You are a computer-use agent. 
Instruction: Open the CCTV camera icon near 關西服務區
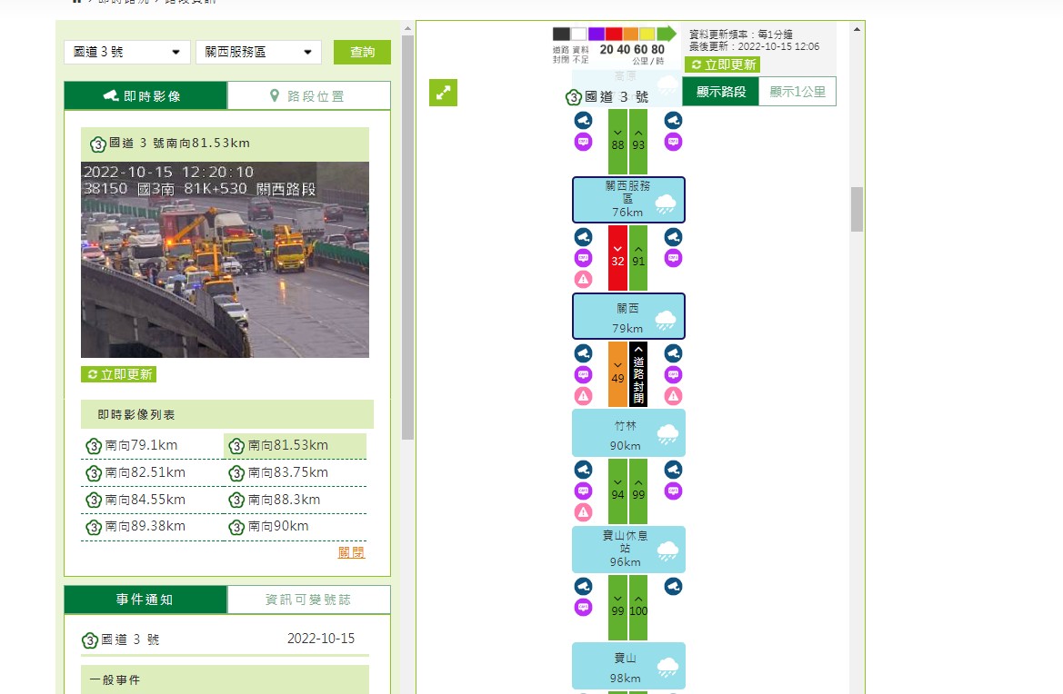click(x=583, y=119)
